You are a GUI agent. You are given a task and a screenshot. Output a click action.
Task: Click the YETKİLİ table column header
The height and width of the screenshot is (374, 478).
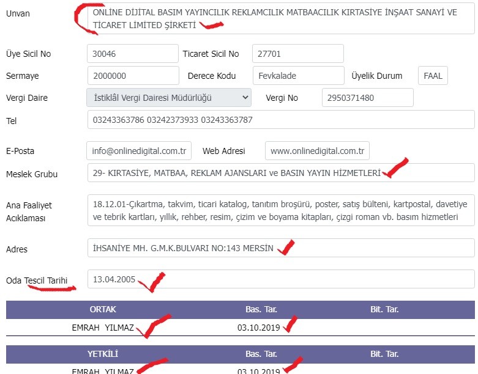tap(103, 354)
